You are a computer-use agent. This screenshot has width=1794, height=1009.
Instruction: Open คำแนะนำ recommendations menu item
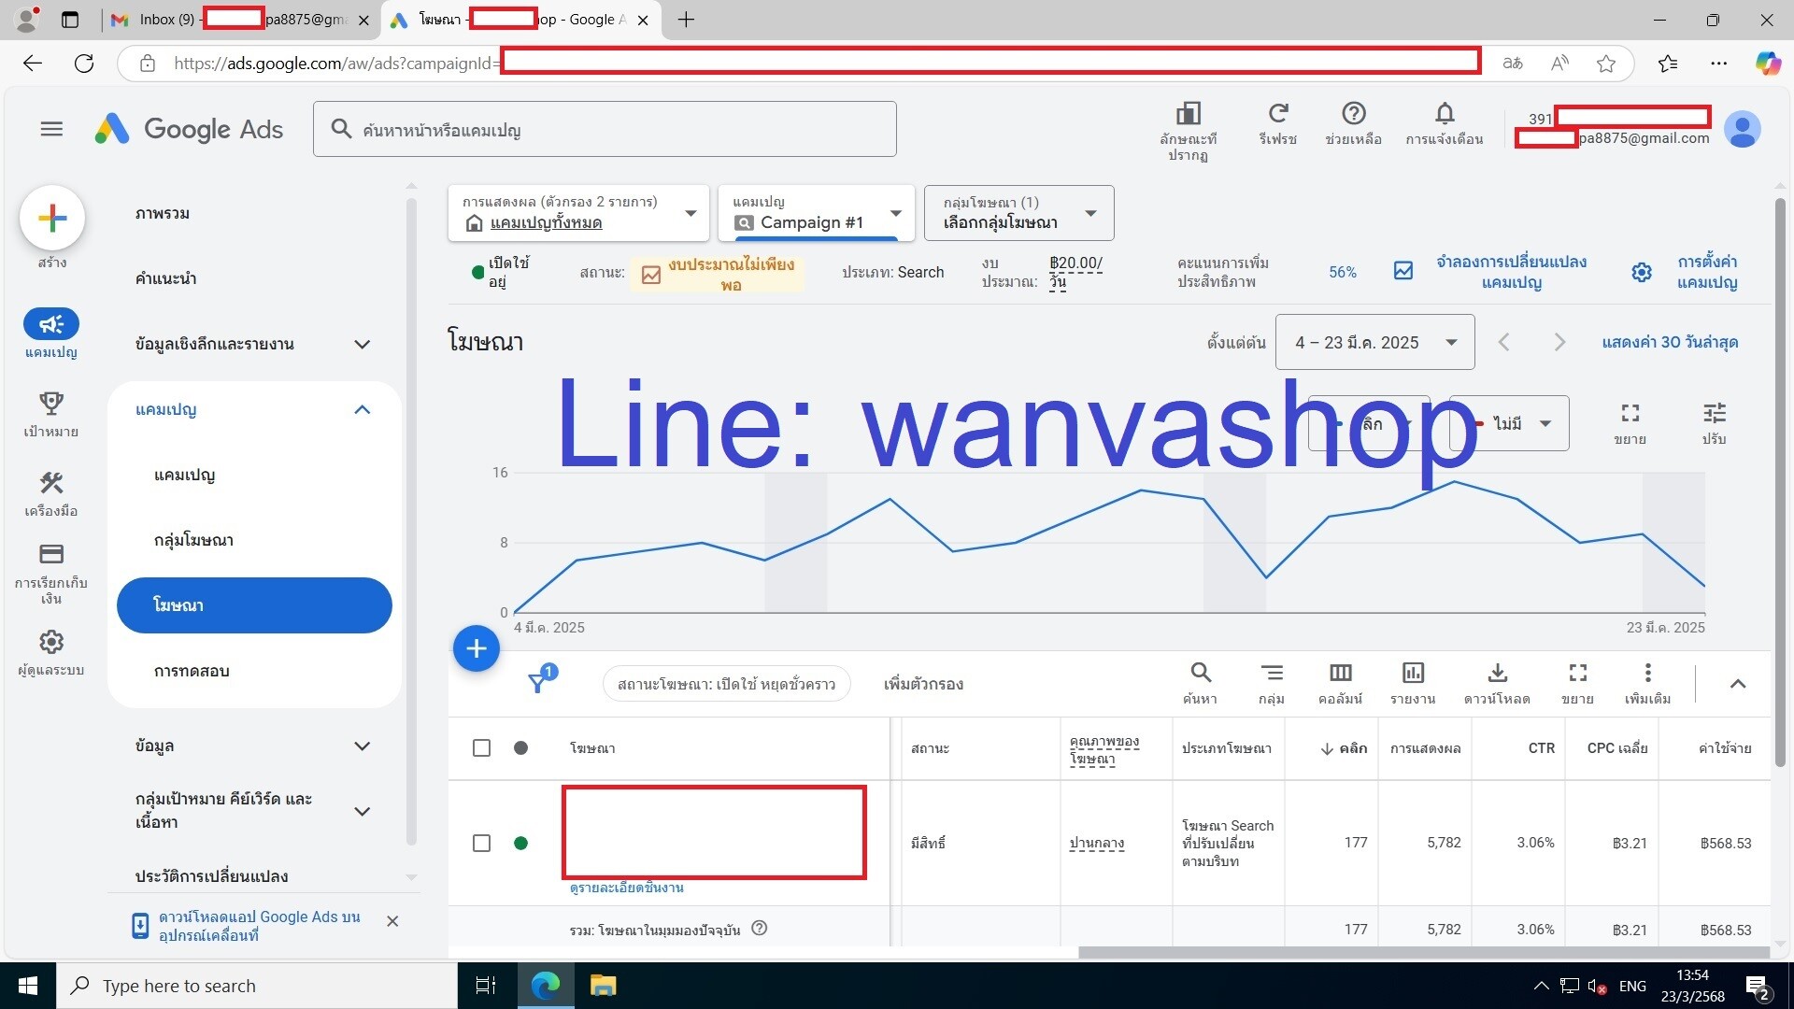point(165,278)
